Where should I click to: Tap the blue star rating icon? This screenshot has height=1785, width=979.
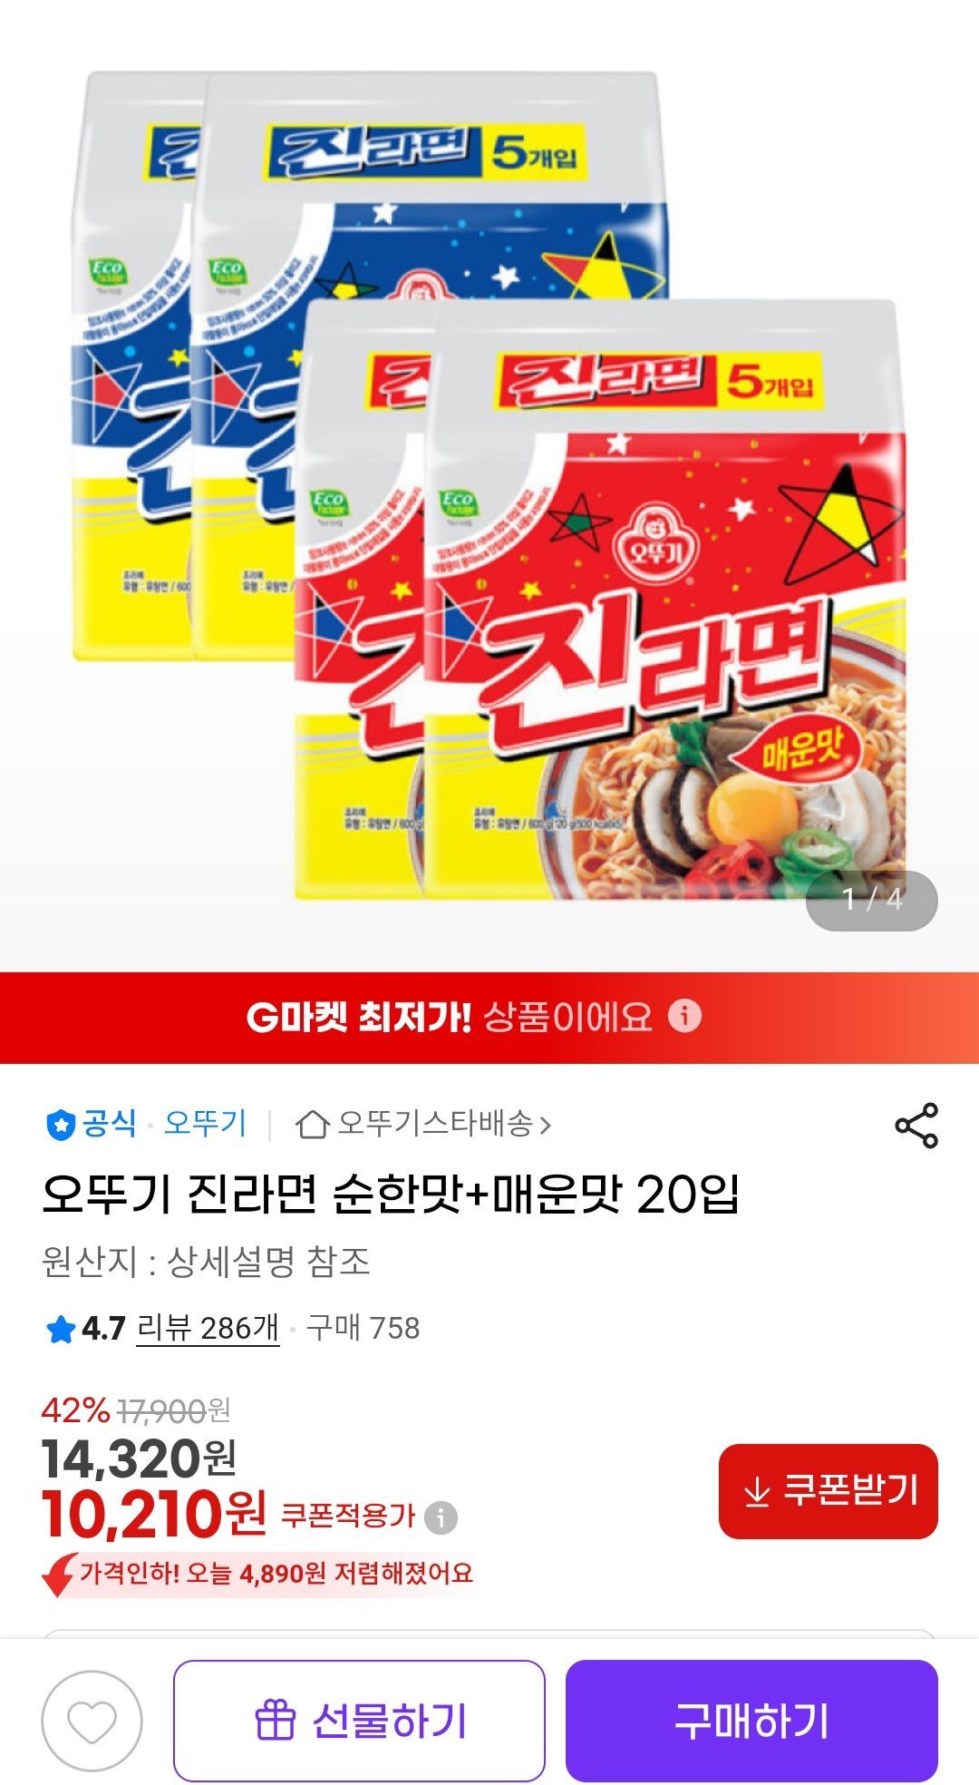pyautogui.click(x=60, y=1330)
